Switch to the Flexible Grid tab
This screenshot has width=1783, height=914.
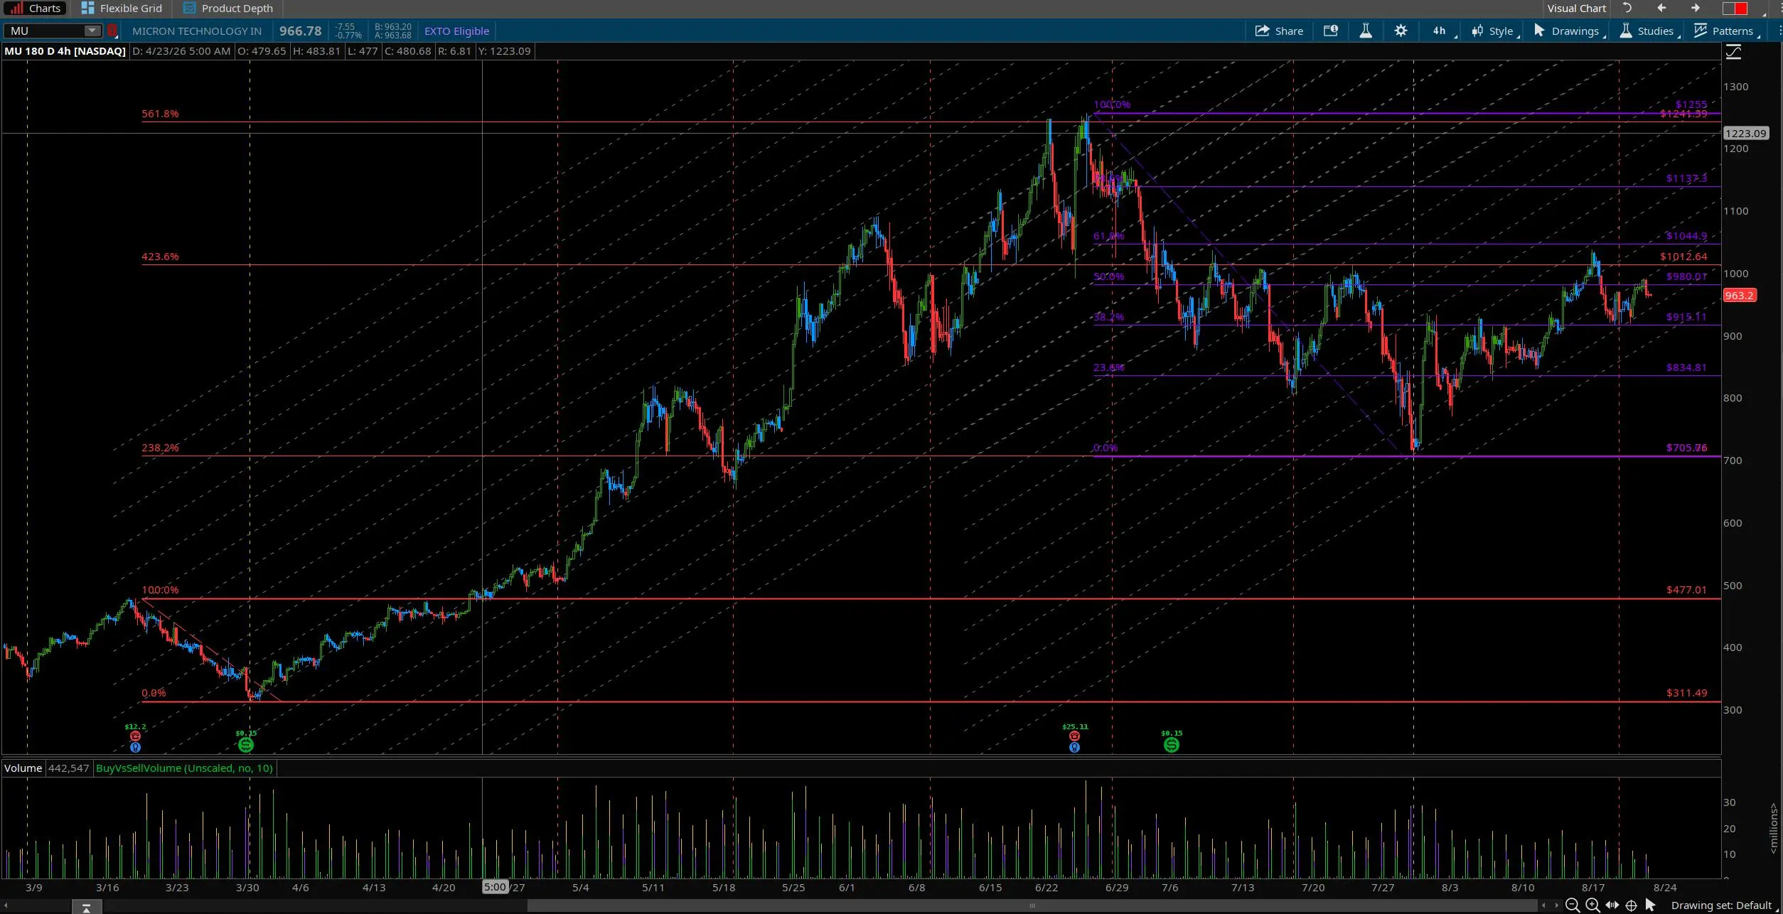click(122, 9)
